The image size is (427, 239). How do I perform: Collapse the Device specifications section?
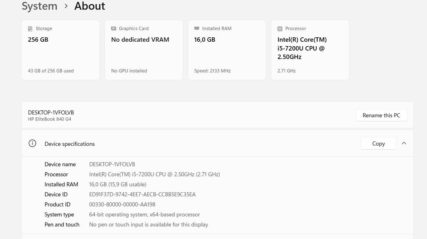[x=404, y=143]
